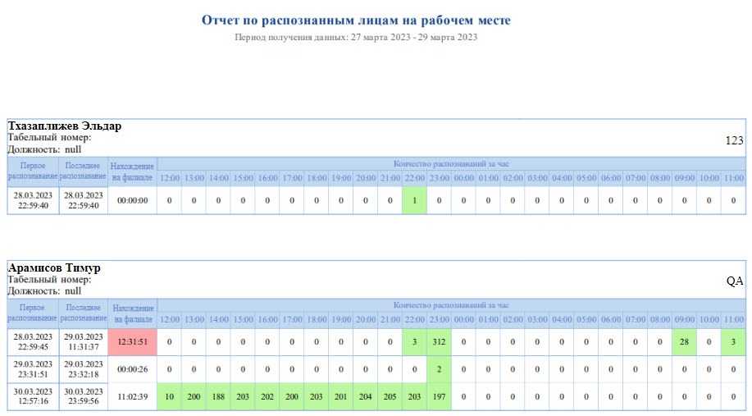Viewport: 752px width, 416px height.
Task: Select the 00:00:00 duration cell
Action: pos(132,200)
